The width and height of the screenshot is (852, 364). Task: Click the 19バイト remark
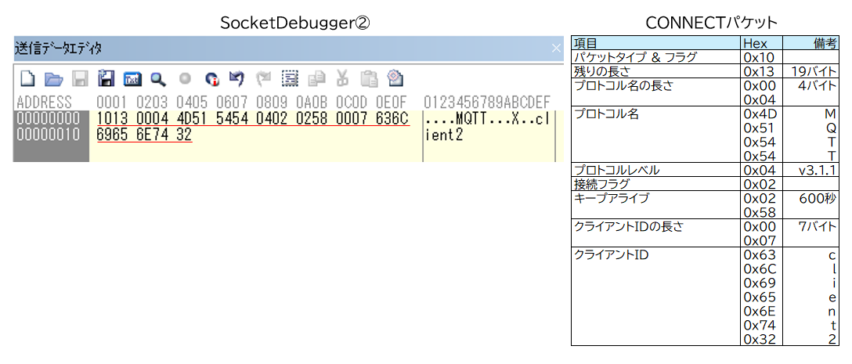[x=815, y=71]
